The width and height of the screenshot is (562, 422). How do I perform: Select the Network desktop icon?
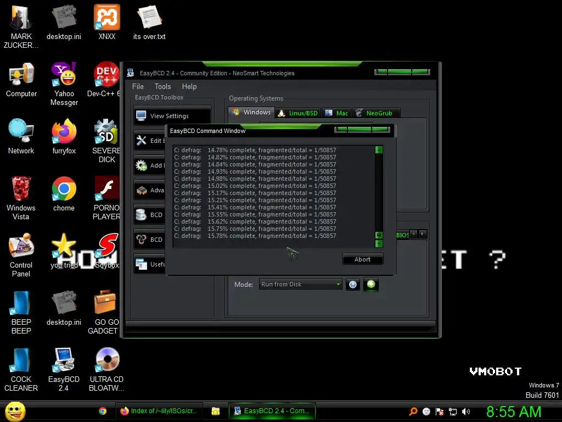click(21, 137)
